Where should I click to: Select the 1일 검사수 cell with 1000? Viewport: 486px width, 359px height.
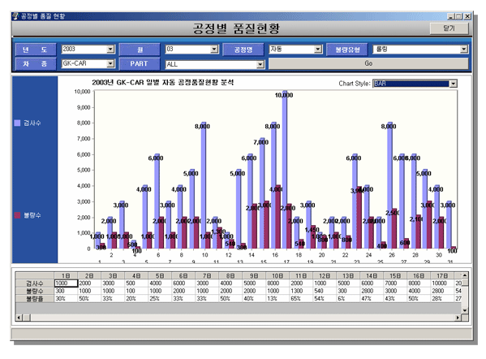[66, 283]
